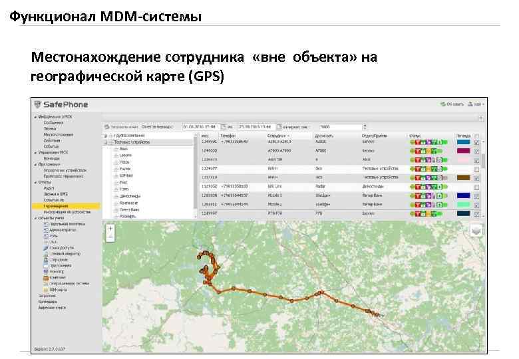
Task: Open Сообщения in the sidebar
Action: [53, 122]
